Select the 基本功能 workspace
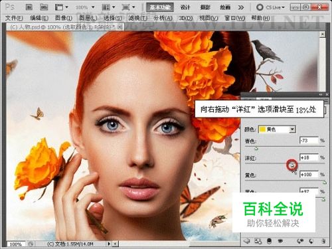Viewport: 332px width, 249px height. click(160, 7)
